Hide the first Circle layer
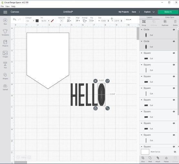Viewport: 179px width, 164px height. tap(174, 30)
